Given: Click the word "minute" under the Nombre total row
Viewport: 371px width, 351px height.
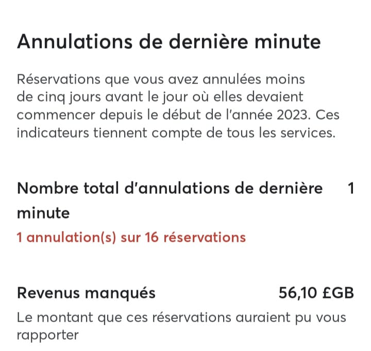Looking at the screenshot, I should [x=43, y=213].
